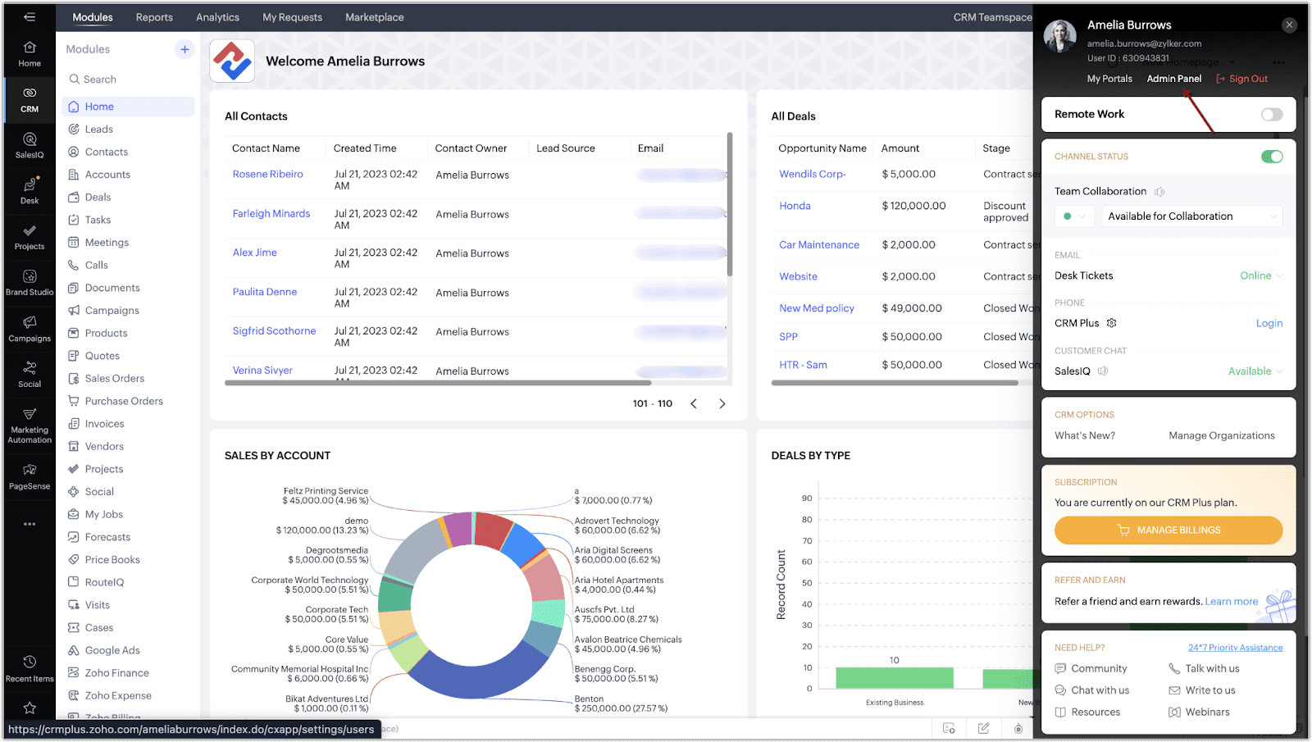Disable the Channel Status toggle
Image resolution: width=1312 pixels, height=742 pixels.
pos(1272,156)
